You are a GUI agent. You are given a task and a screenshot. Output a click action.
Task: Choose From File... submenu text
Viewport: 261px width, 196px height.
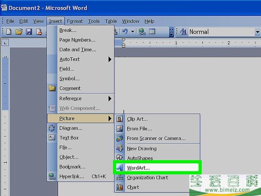[x=139, y=129]
